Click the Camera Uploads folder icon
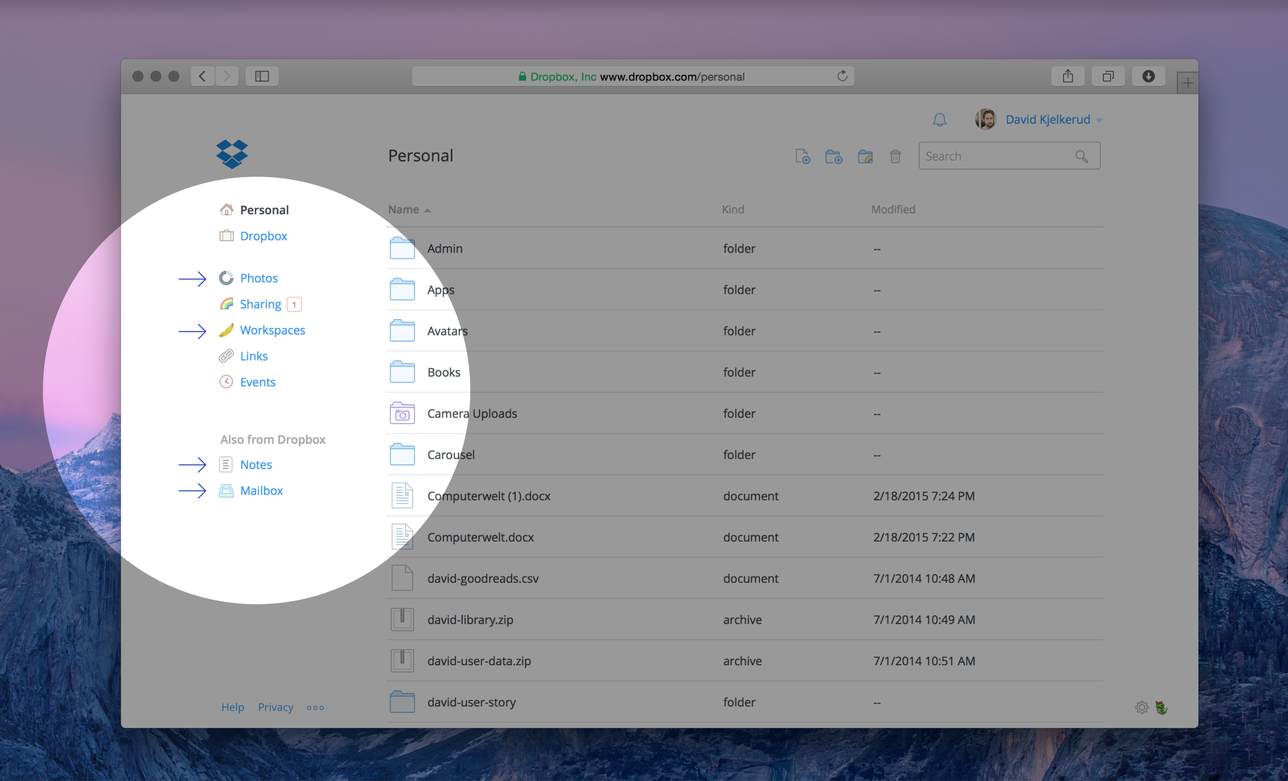The width and height of the screenshot is (1288, 781). 402,413
